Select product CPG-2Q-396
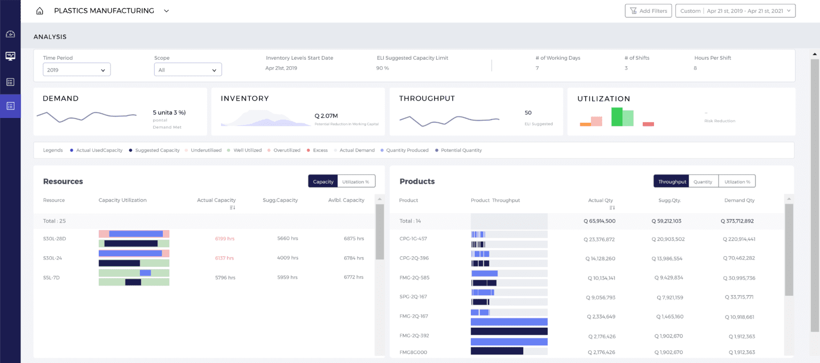This screenshot has height=363, width=820. (414, 258)
